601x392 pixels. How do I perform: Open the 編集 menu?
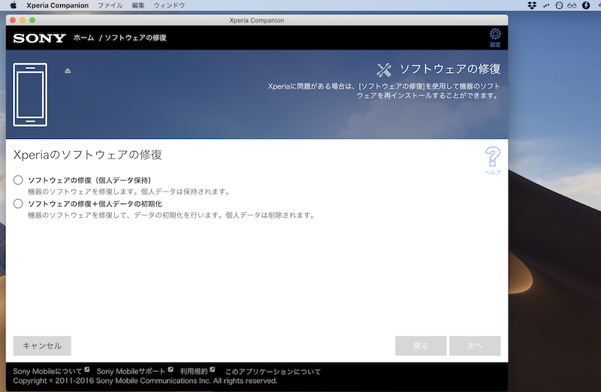(138, 5)
